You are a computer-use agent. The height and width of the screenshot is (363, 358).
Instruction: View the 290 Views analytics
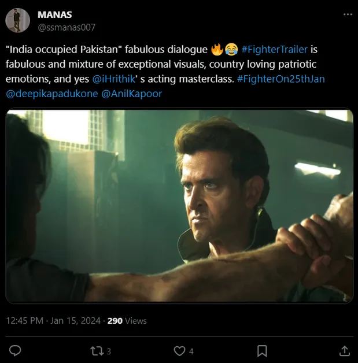(x=127, y=321)
